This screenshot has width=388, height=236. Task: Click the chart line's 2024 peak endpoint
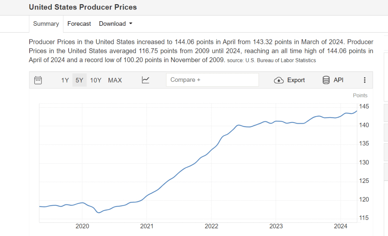pyautogui.click(x=356, y=111)
